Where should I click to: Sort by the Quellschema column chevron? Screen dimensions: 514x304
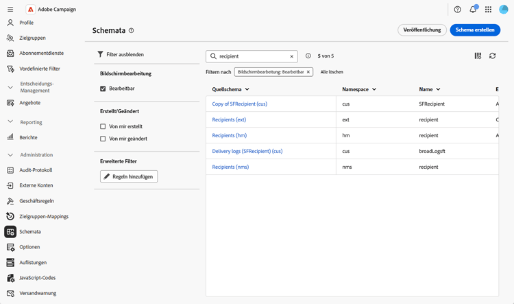247,89
